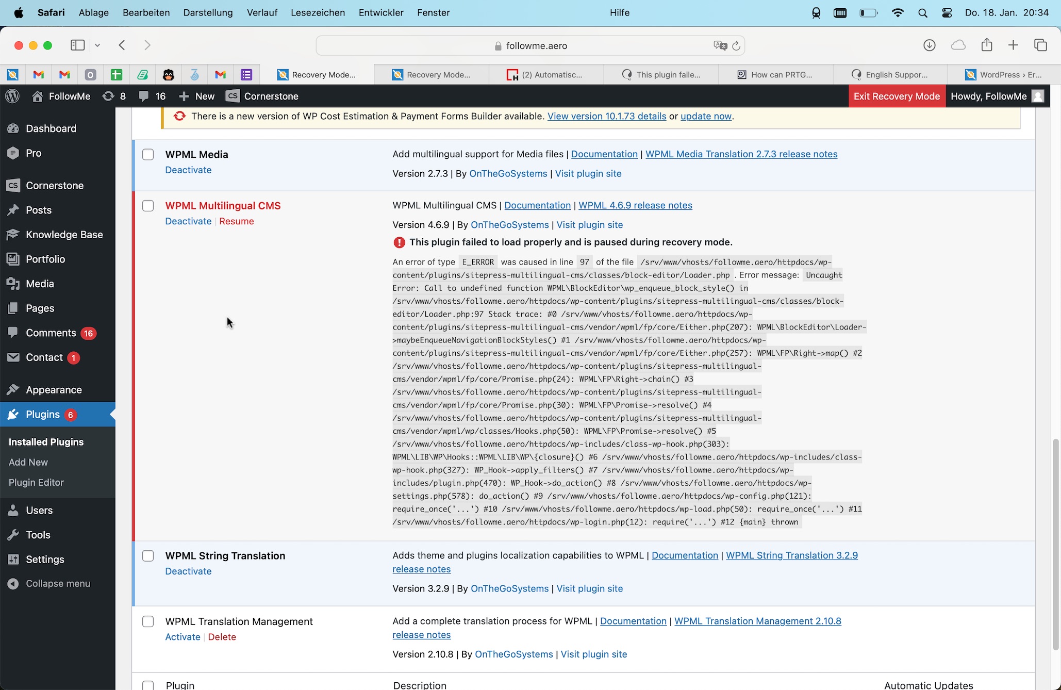Show tab overview
1061x690 pixels.
(1040, 45)
